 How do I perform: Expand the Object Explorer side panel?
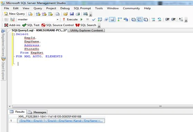coord(3,68)
